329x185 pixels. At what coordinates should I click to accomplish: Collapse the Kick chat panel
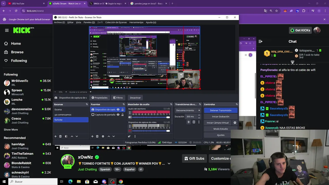[260, 41]
